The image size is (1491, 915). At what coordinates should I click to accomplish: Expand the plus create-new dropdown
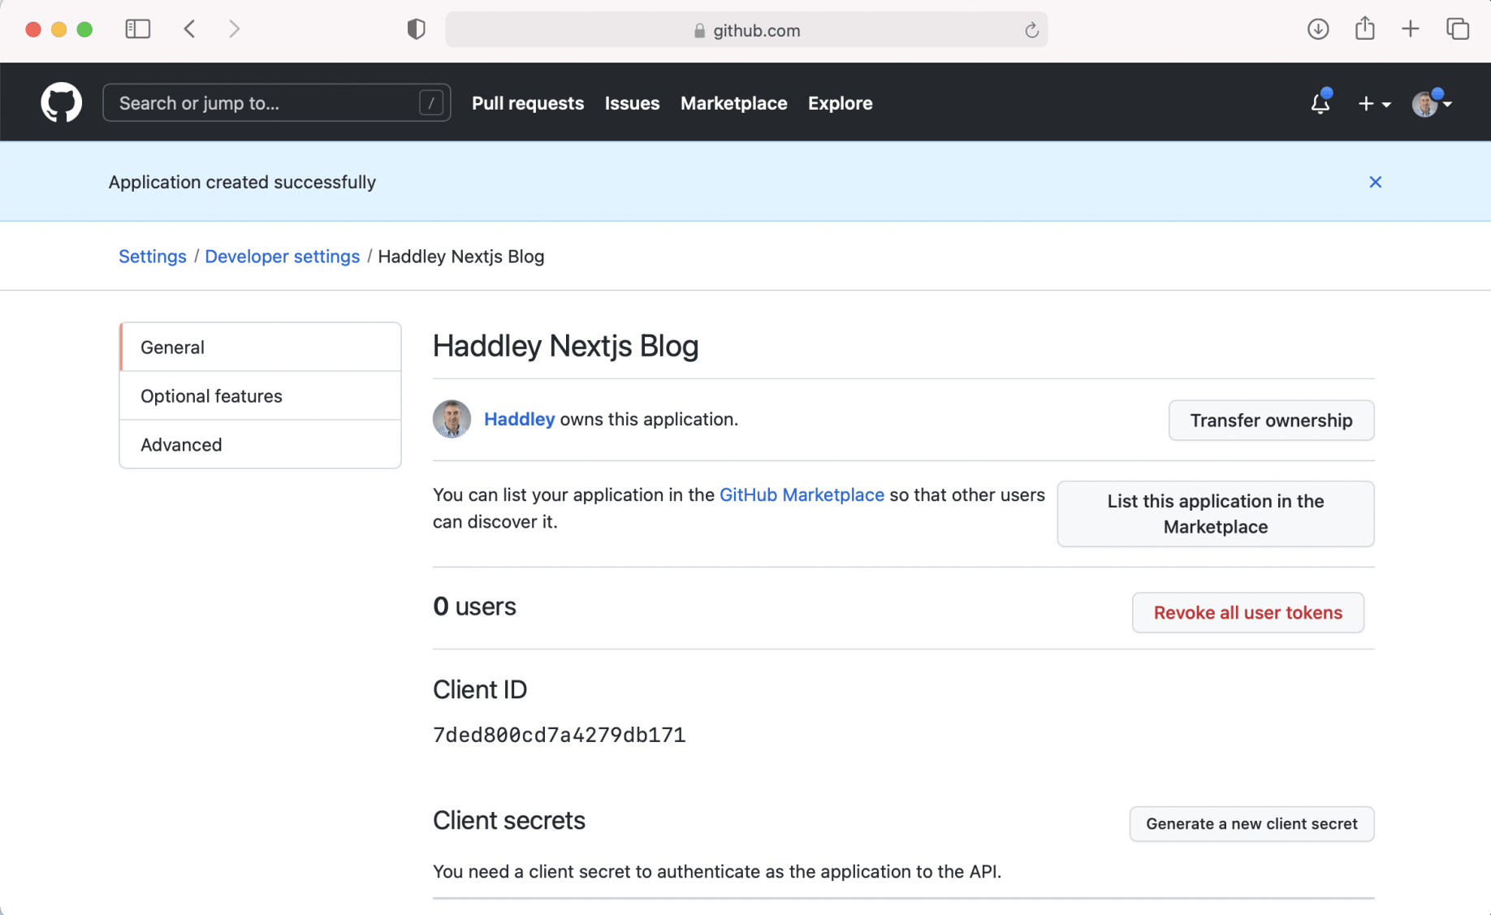click(x=1374, y=104)
